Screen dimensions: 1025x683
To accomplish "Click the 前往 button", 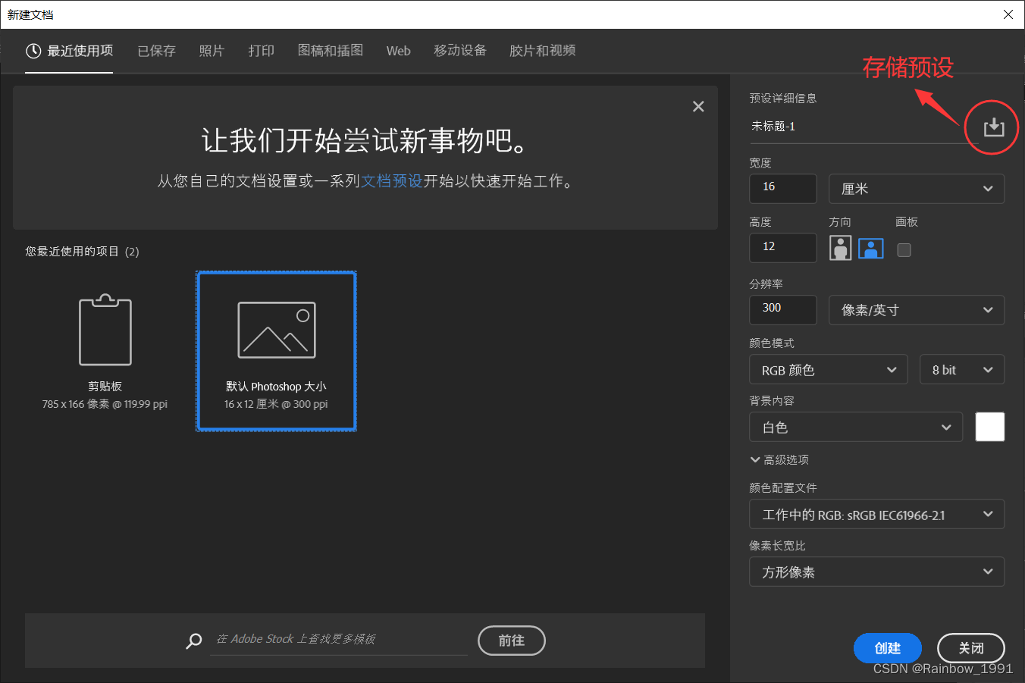I will (512, 641).
